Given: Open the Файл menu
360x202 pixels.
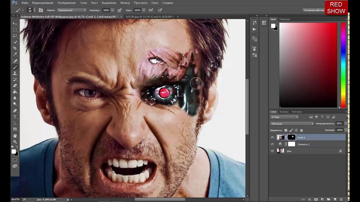Looking at the screenshot, I should pos(24,3).
